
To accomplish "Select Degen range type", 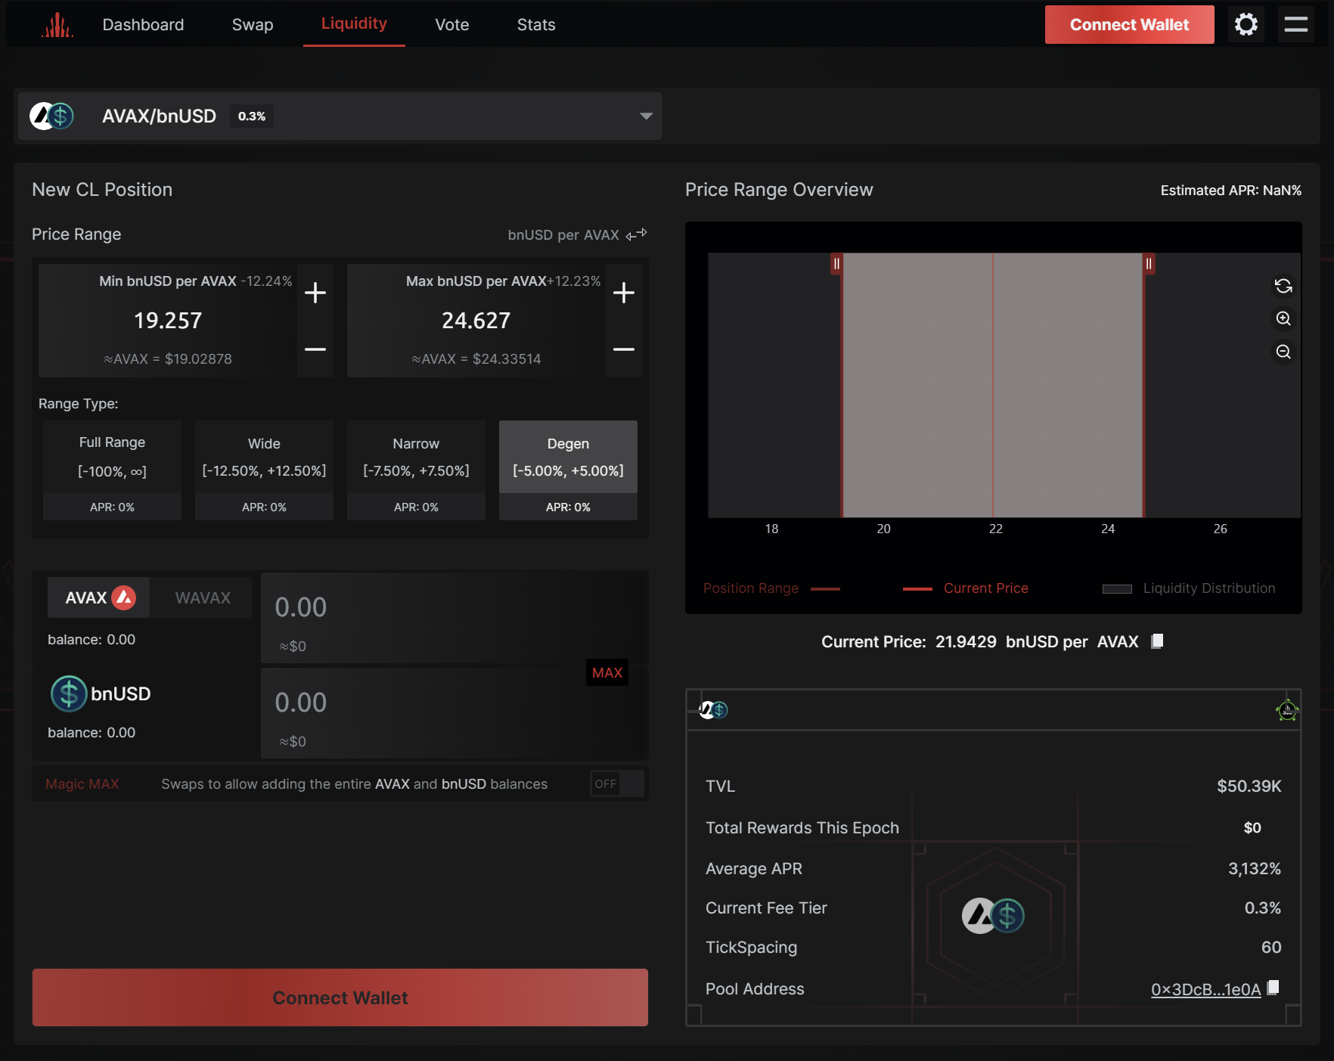I will point(568,470).
